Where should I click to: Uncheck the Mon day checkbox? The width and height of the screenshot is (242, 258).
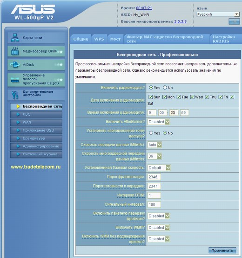164,97
